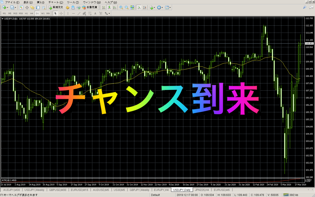Switch chart to M30 timeframe
Image resolution: width=315 pixels, height=197 pixels.
click(21, 13)
